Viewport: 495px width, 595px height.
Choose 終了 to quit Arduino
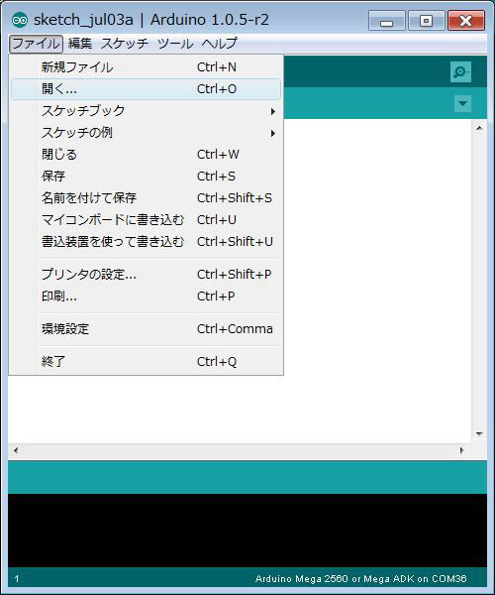coord(146,361)
